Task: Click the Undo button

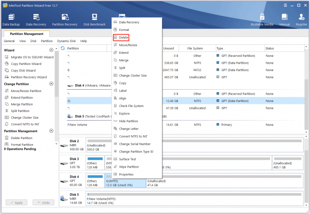Action: (43, 202)
